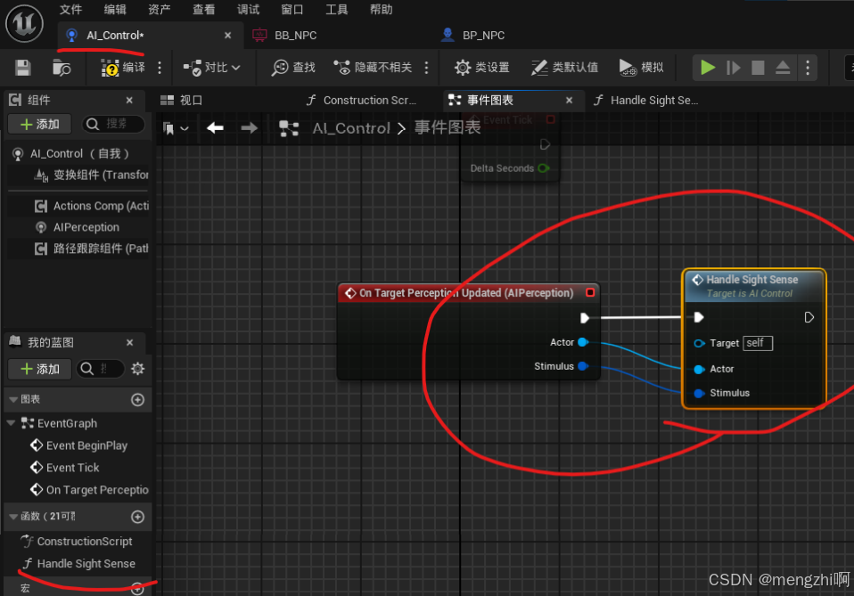Screen dimensions: 854x596
Task: Click the stop playback button
Action: [x=758, y=68]
